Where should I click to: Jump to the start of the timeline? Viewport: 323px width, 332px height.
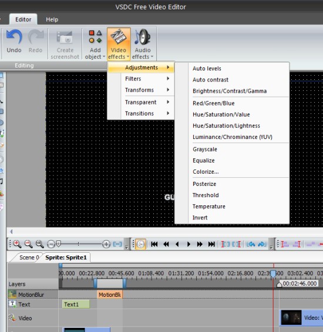(x=154, y=244)
